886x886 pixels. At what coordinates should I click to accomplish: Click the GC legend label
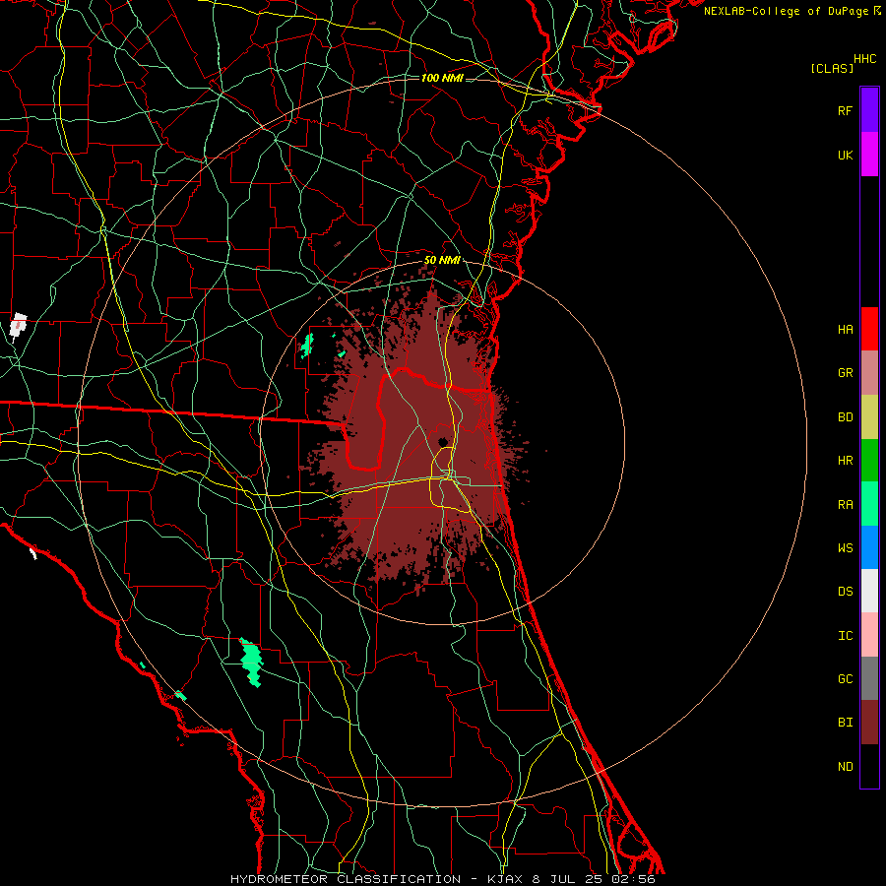tap(845, 678)
